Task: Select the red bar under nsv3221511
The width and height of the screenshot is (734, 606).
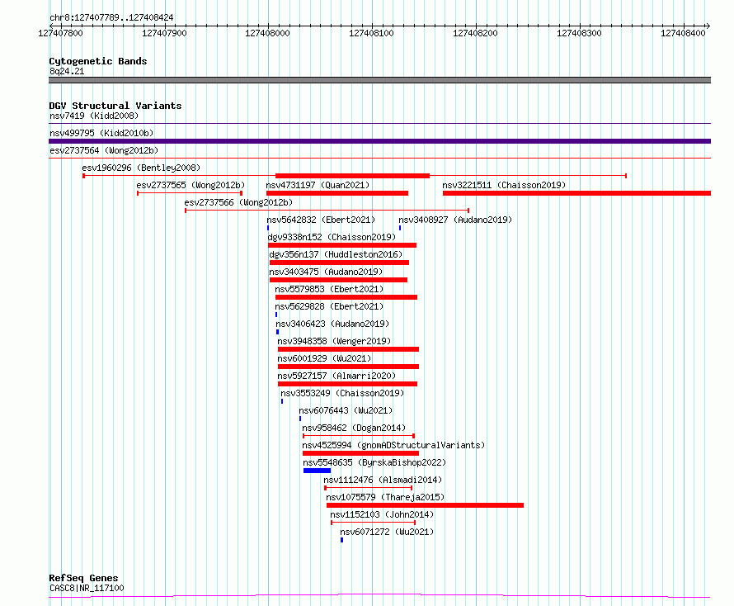Action: [576, 193]
